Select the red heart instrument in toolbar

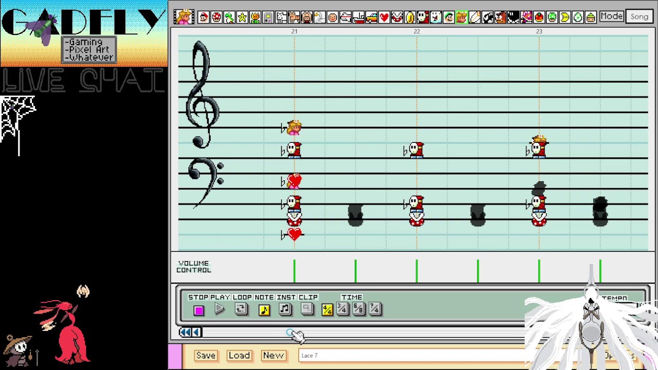tap(384, 17)
